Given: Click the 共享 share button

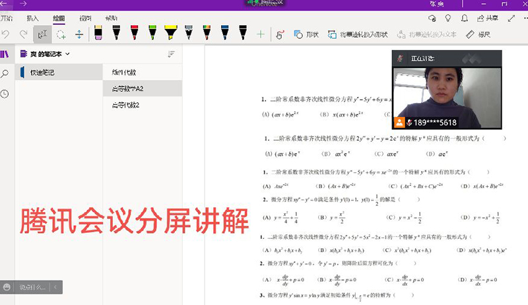Looking at the screenshot, I should click(487, 18).
